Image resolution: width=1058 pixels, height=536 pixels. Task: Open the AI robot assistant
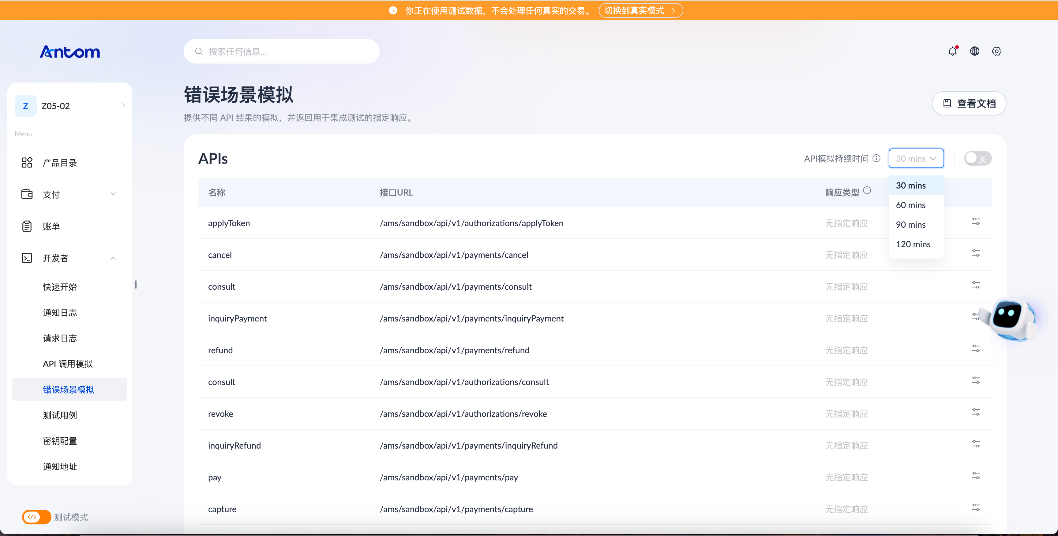pyautogui.click(x=1010, y=319)
